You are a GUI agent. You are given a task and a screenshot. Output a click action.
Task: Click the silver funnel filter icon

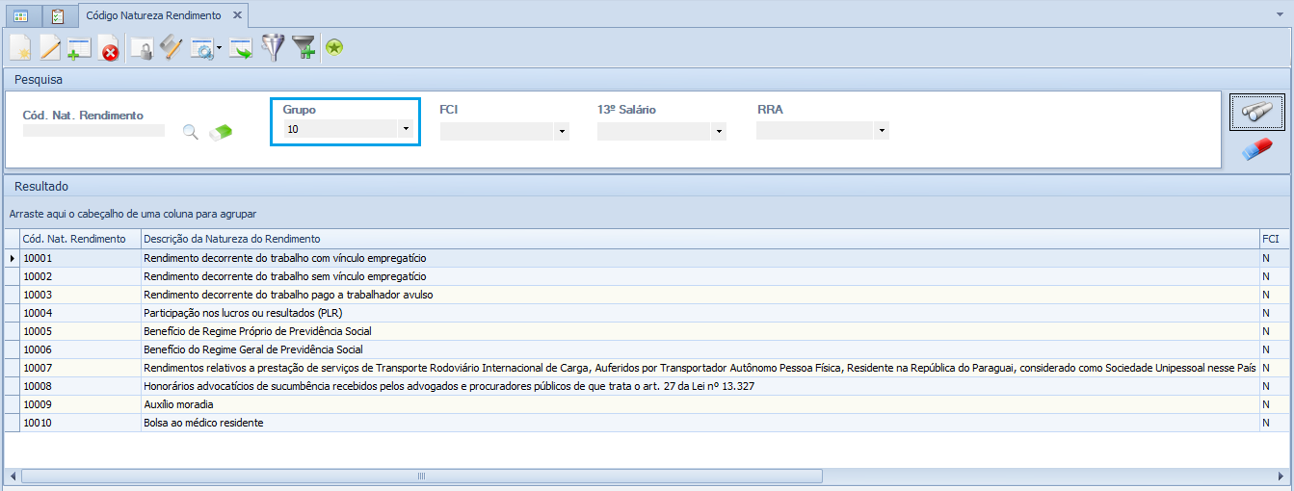(x=274, y=48)
